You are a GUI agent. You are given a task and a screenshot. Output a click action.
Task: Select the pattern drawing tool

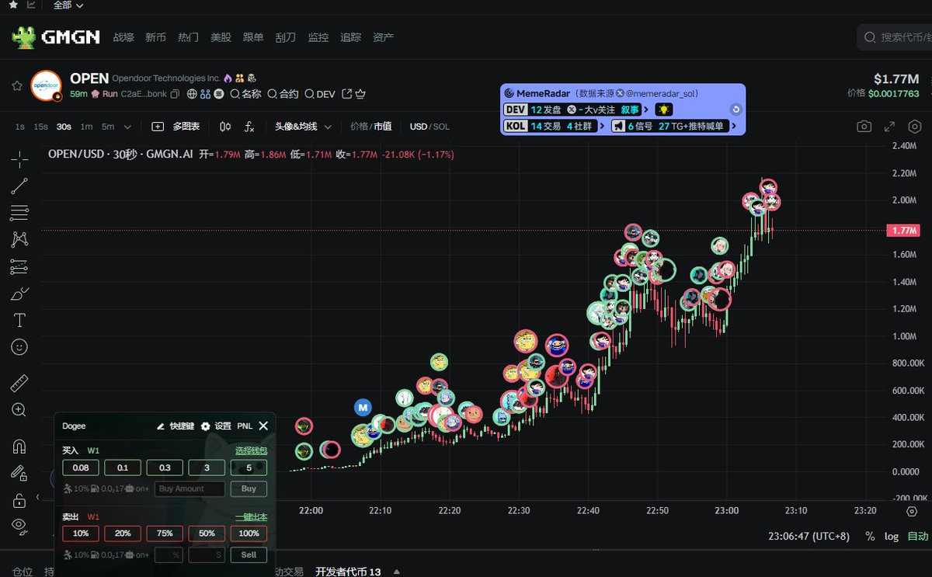pos(19,239)
